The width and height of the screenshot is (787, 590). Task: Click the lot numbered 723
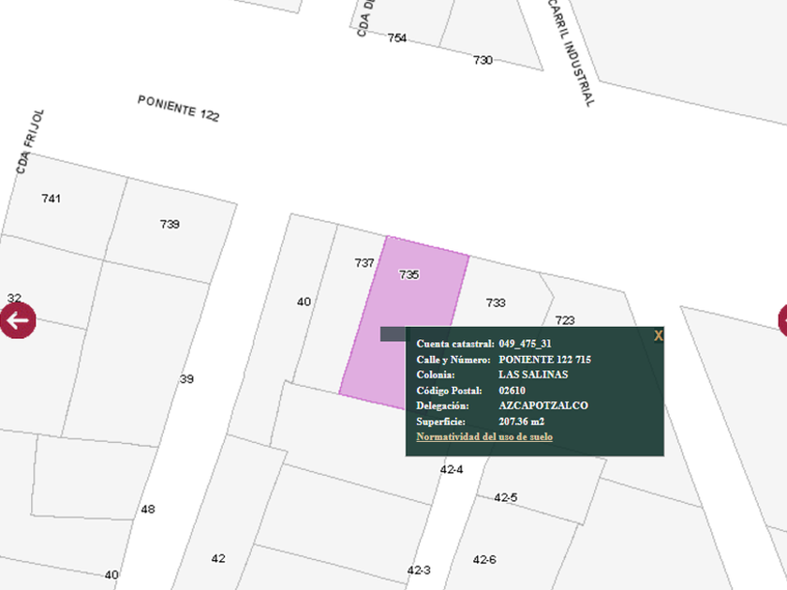pos(565,320)
